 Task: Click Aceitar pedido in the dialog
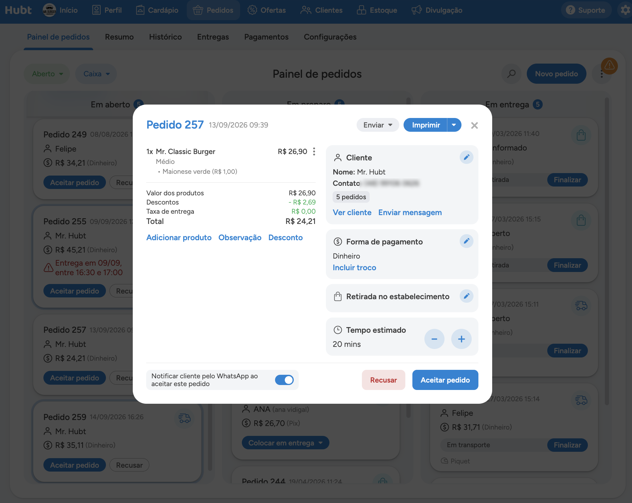(x=445, y=380)
